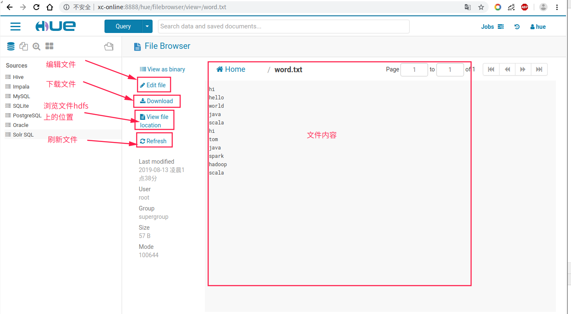This screenshot has height=314, width=571.
Task: Select the apps grid panel icon
Action: [49, 46]
